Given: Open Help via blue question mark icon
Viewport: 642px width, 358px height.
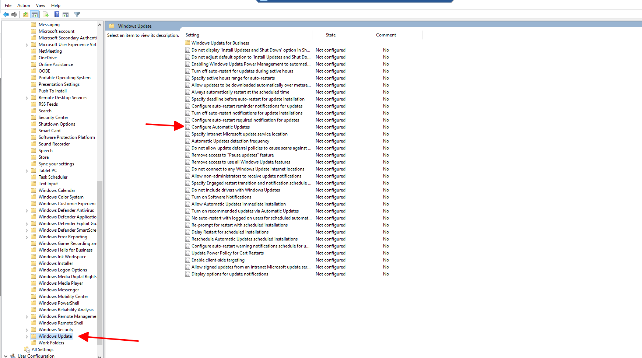Looking at the screenshot, I should click(x=57, y=15).
